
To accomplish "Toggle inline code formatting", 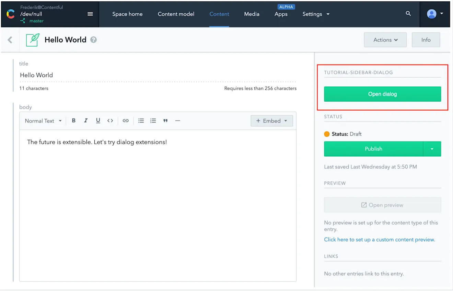I will coord(110,121).
